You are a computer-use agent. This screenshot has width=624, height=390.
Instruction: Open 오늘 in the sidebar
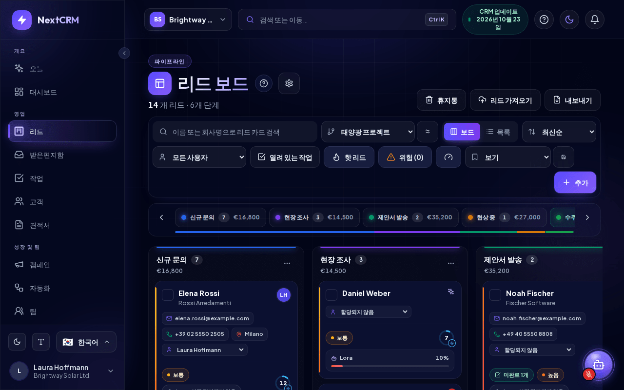tap(62, 69)
